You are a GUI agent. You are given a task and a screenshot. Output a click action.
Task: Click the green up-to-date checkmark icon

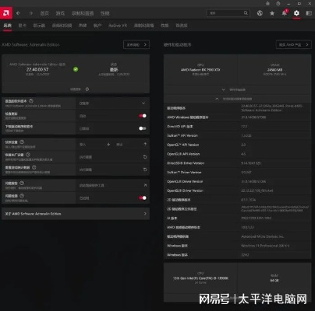point(76,69)
